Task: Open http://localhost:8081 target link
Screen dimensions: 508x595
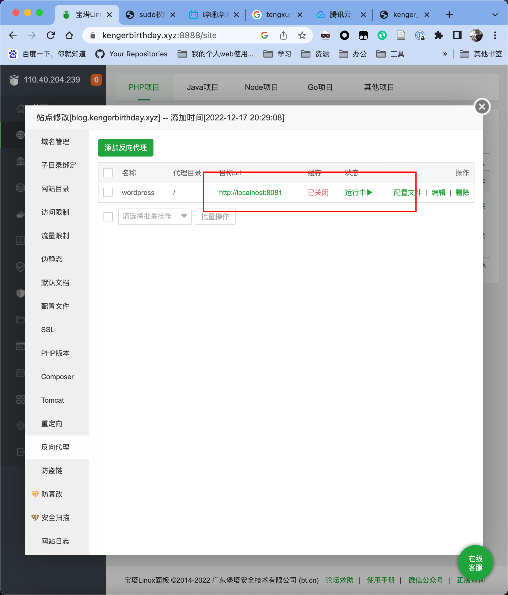Action: click(x=250, y=193)
